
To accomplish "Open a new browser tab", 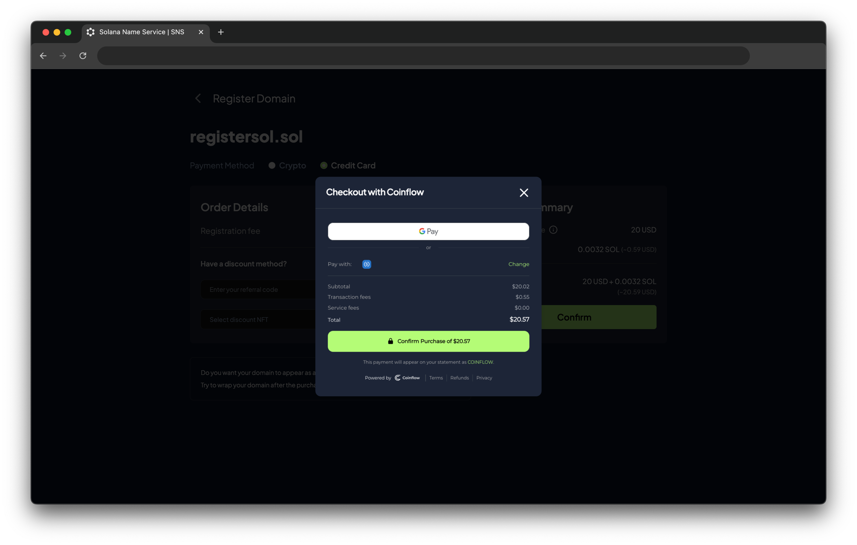I will click(221, 32).
